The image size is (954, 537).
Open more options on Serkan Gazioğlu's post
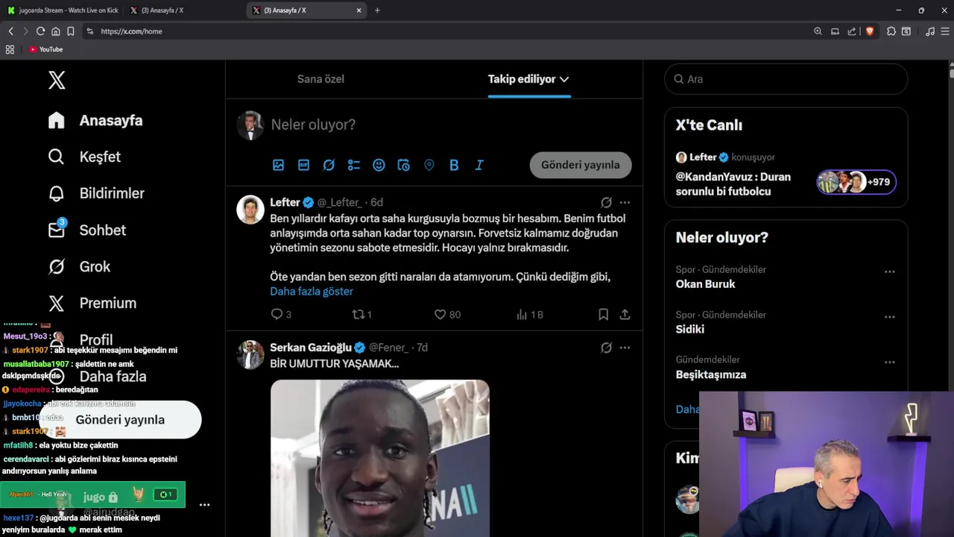tap(625, 348)
